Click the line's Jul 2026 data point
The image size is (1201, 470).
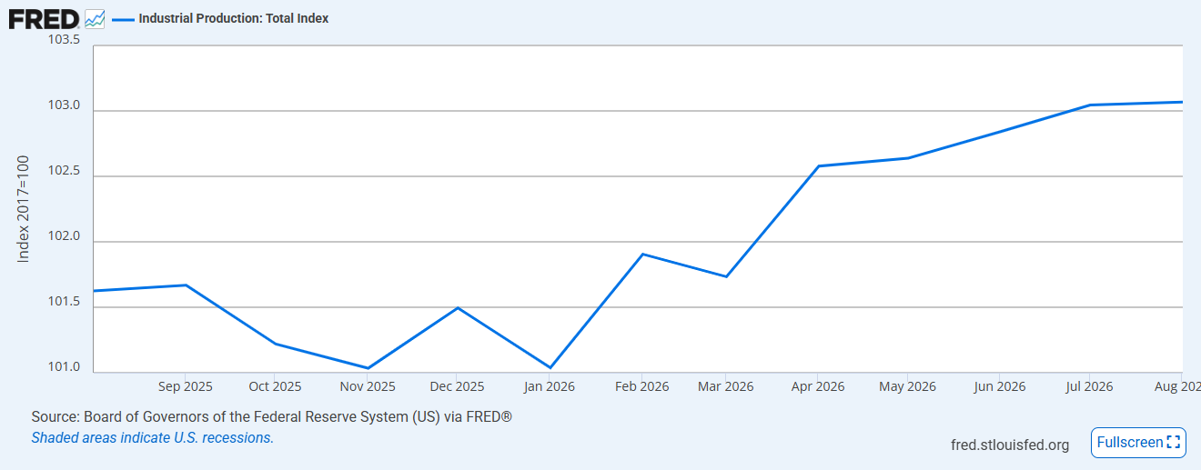[x=1089, y=105]
